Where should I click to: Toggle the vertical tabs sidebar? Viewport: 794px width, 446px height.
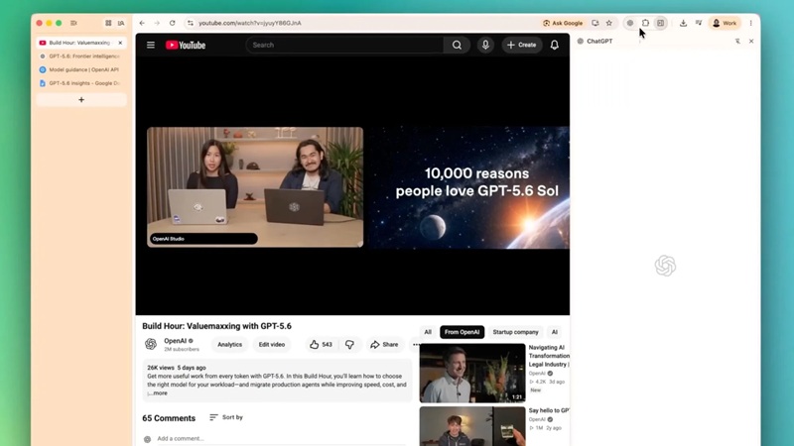pos(73,23)
